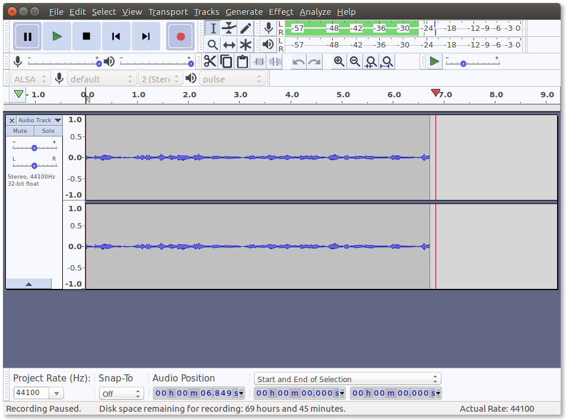This screenshot has height=420, width=566.
Task: Select the Time Shift tool
Action: tap(229, 44)
